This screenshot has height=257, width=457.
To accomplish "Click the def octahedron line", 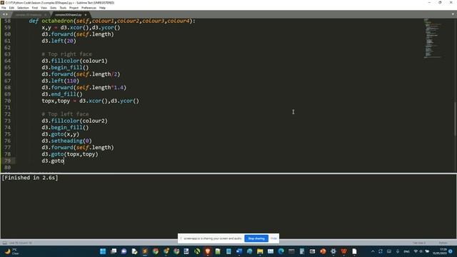I will pyautogui.click(x=112, y=21).
